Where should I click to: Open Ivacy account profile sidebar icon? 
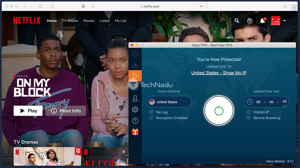point(135,98)
